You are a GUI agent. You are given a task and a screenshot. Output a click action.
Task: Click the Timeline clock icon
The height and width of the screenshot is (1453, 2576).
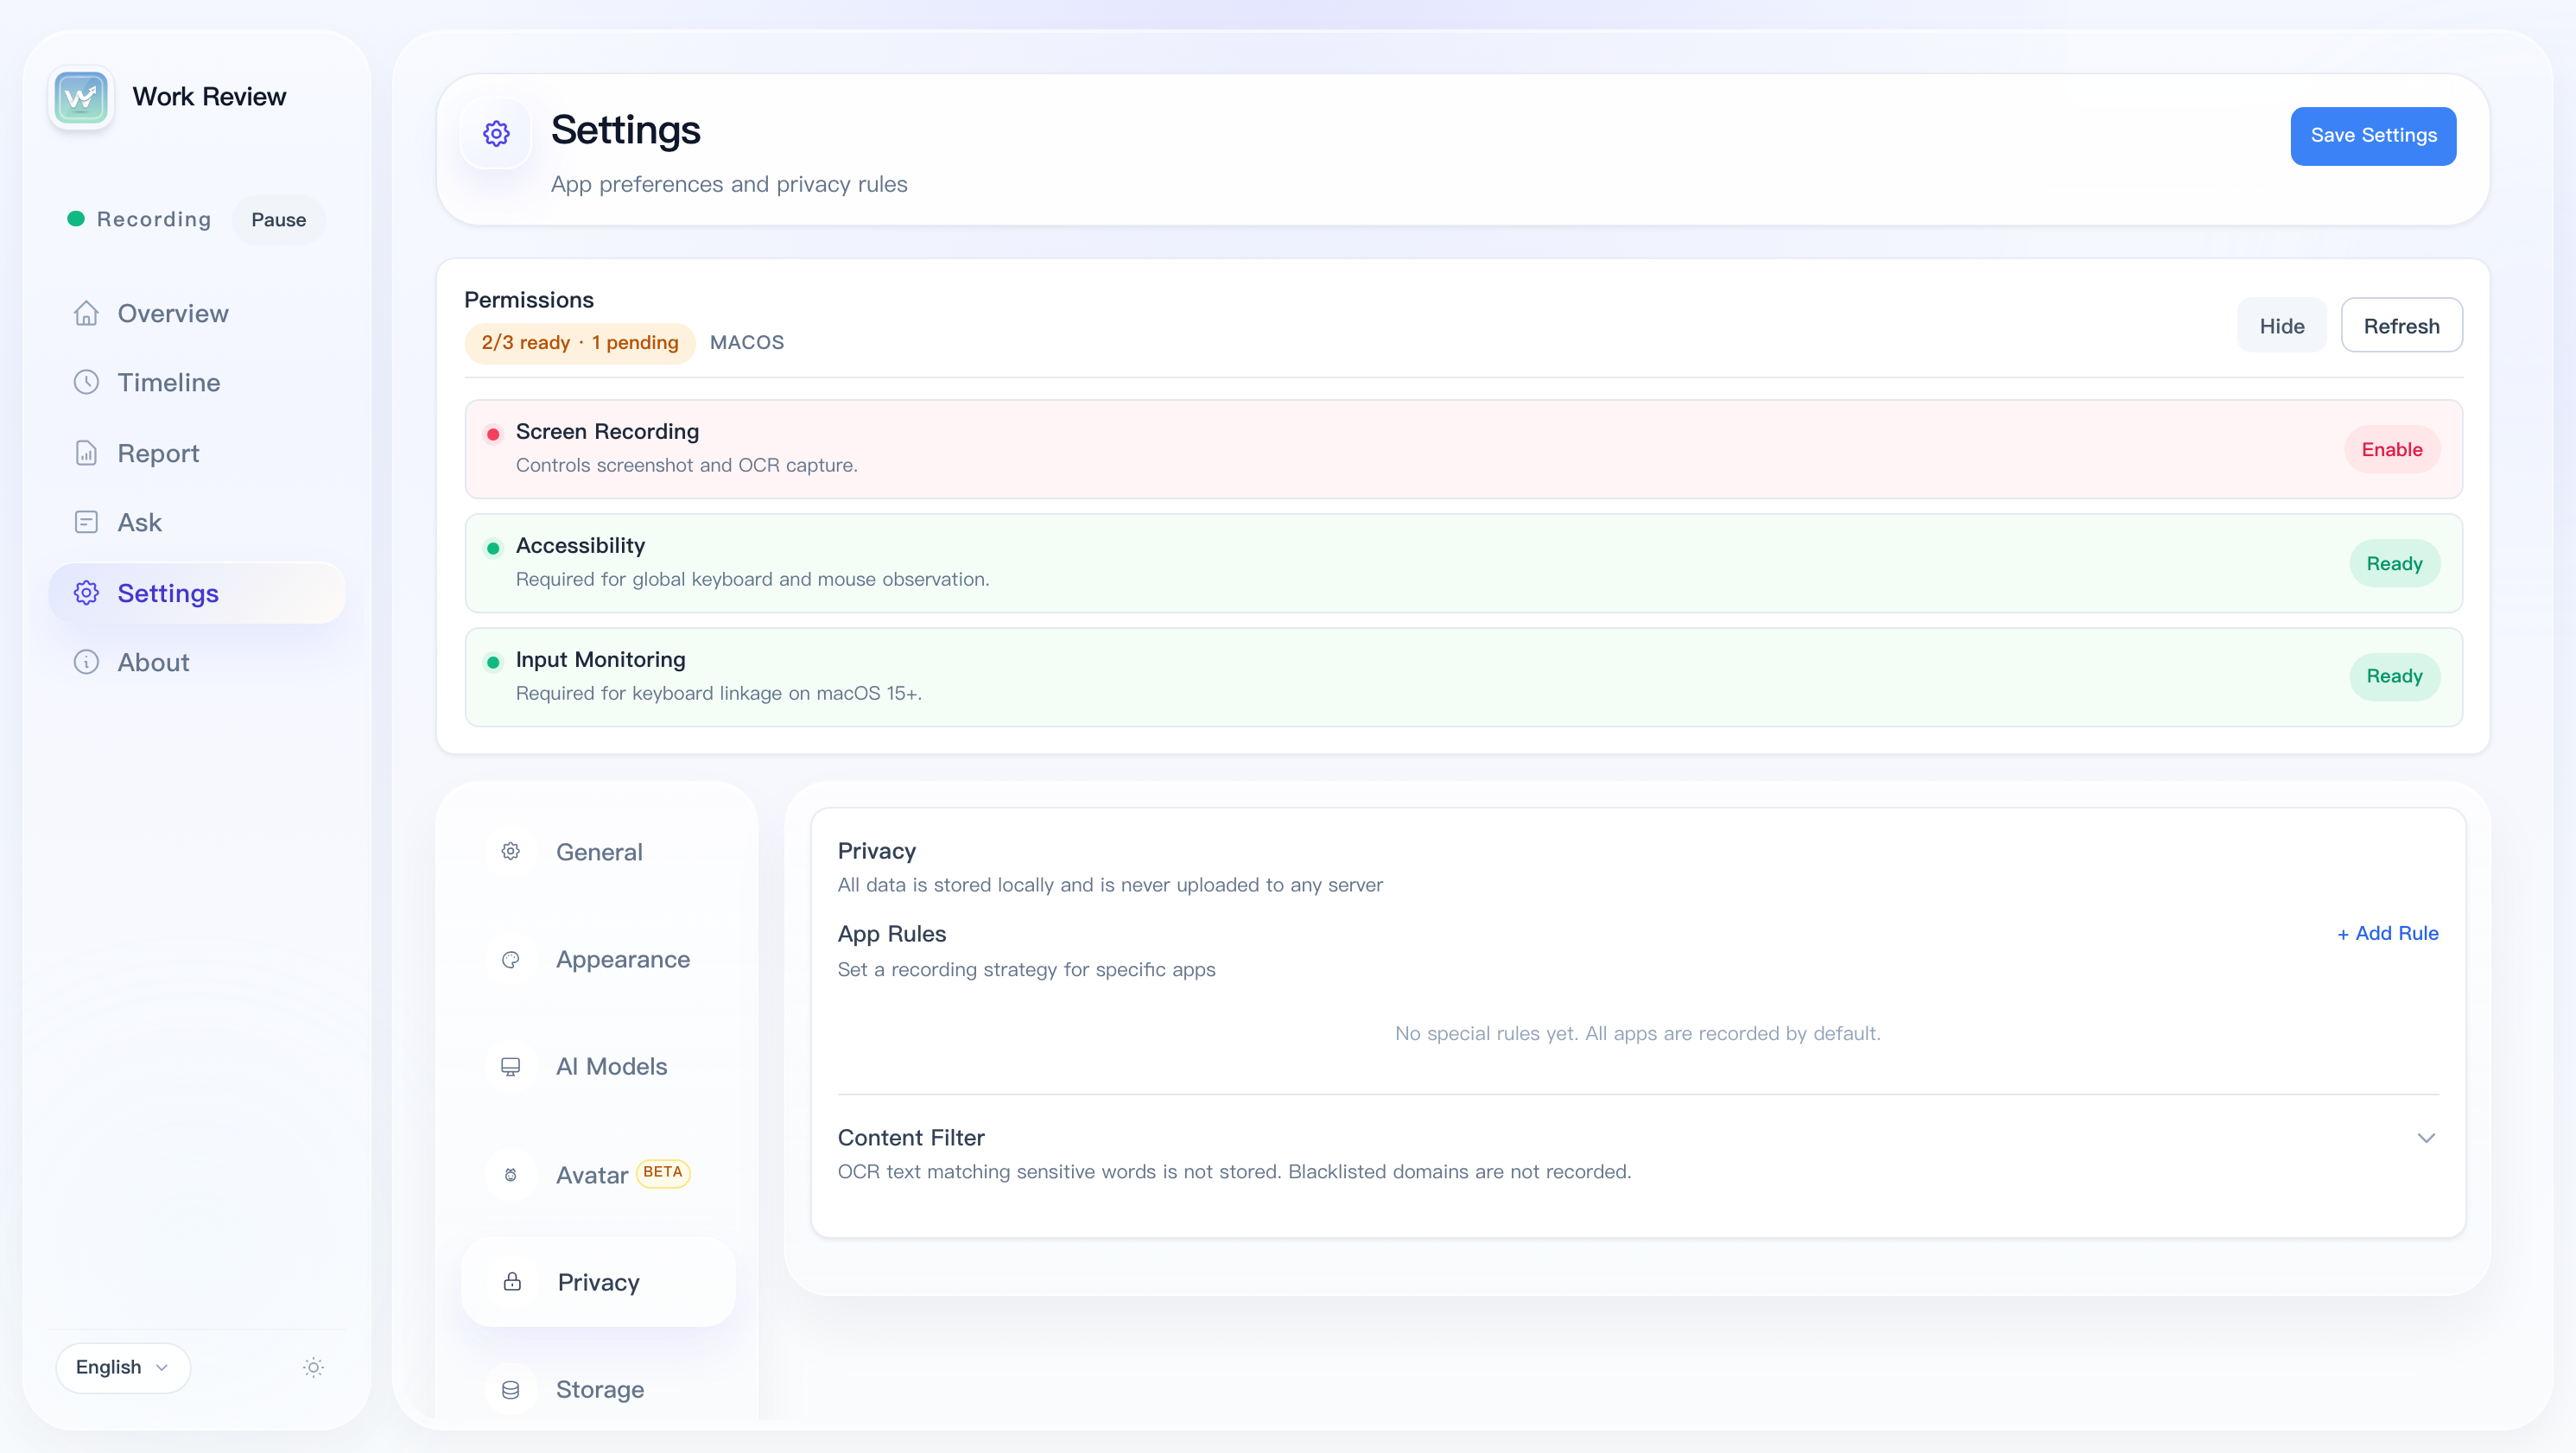[86, 382]
